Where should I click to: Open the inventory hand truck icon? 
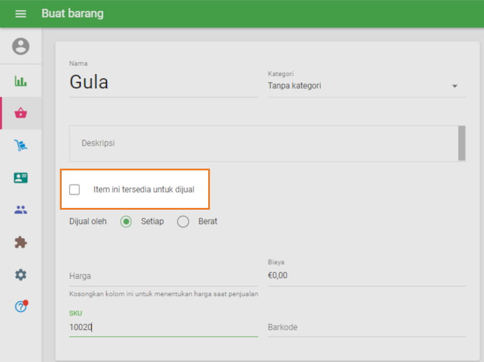21,146
